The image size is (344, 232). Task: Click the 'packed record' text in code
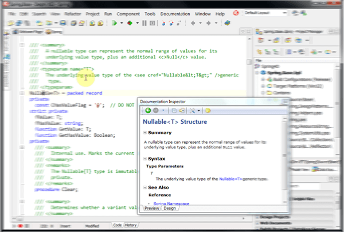coord(84,93)
